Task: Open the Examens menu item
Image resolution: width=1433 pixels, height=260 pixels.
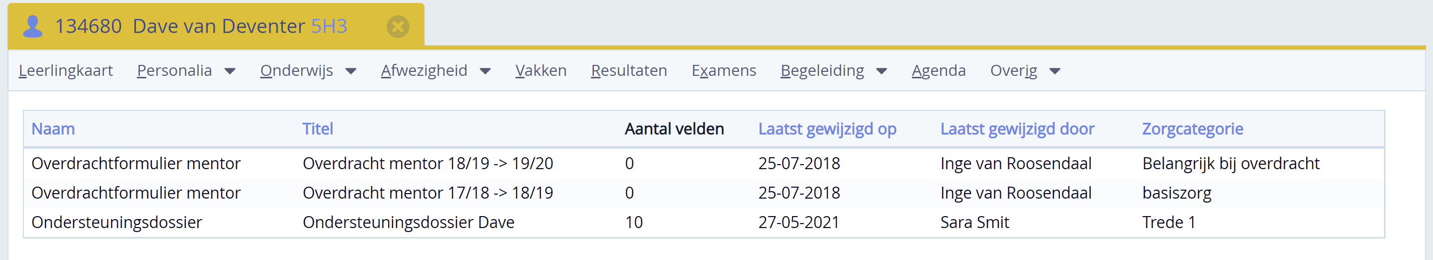Action: point(724,70)
